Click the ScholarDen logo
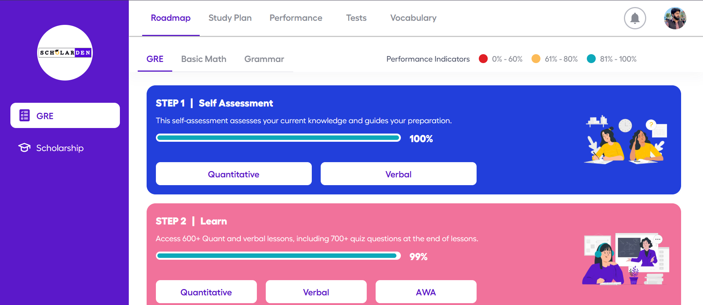 [x=65, y=53]
